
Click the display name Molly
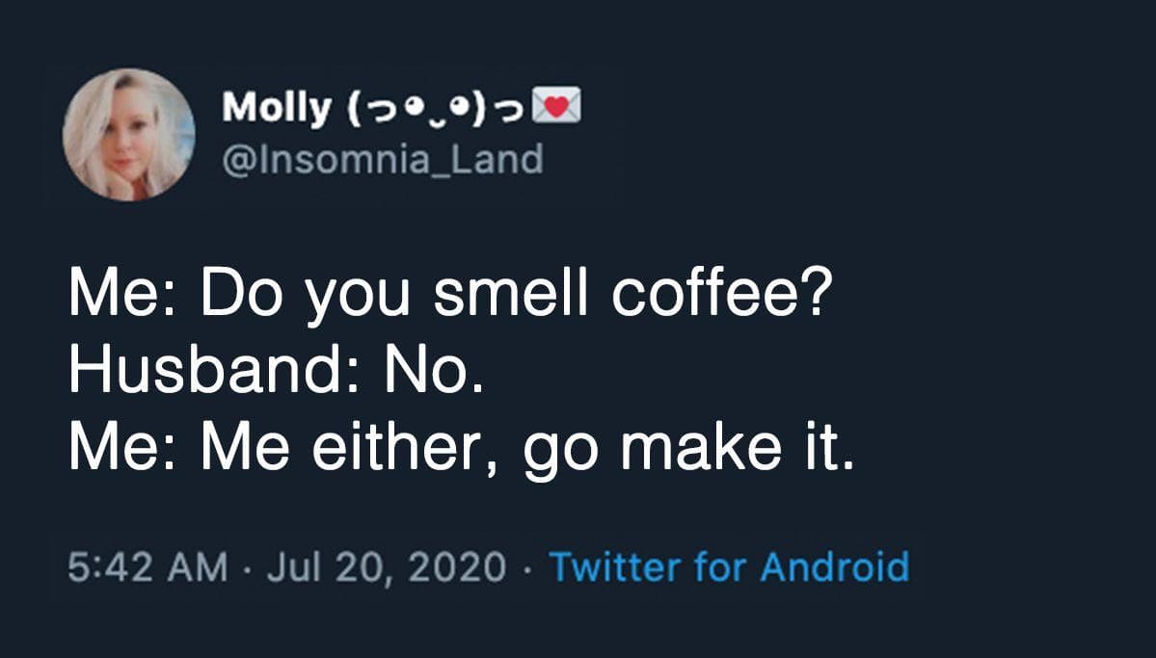(276, 107)
